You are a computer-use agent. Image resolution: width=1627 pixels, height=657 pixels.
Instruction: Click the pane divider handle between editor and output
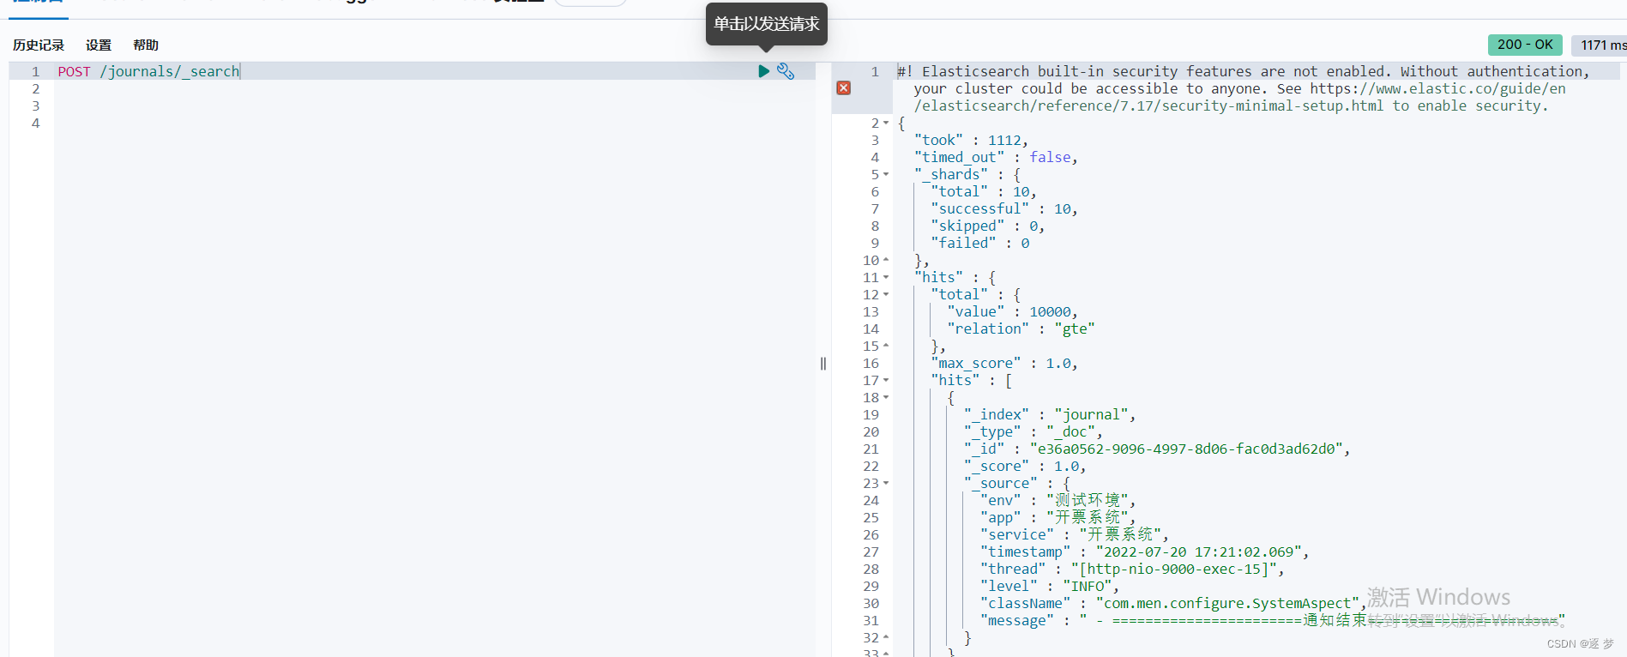(823, 364)
